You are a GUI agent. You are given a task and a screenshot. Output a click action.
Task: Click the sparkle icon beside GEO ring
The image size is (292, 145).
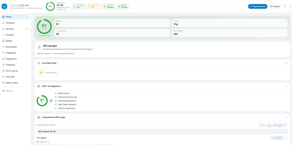[51, 101]
